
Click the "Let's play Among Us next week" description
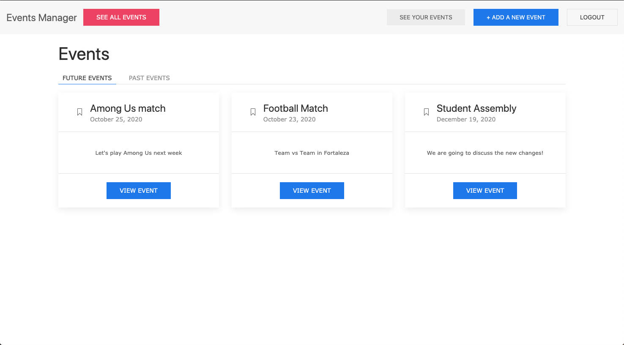tap(139, 153)
